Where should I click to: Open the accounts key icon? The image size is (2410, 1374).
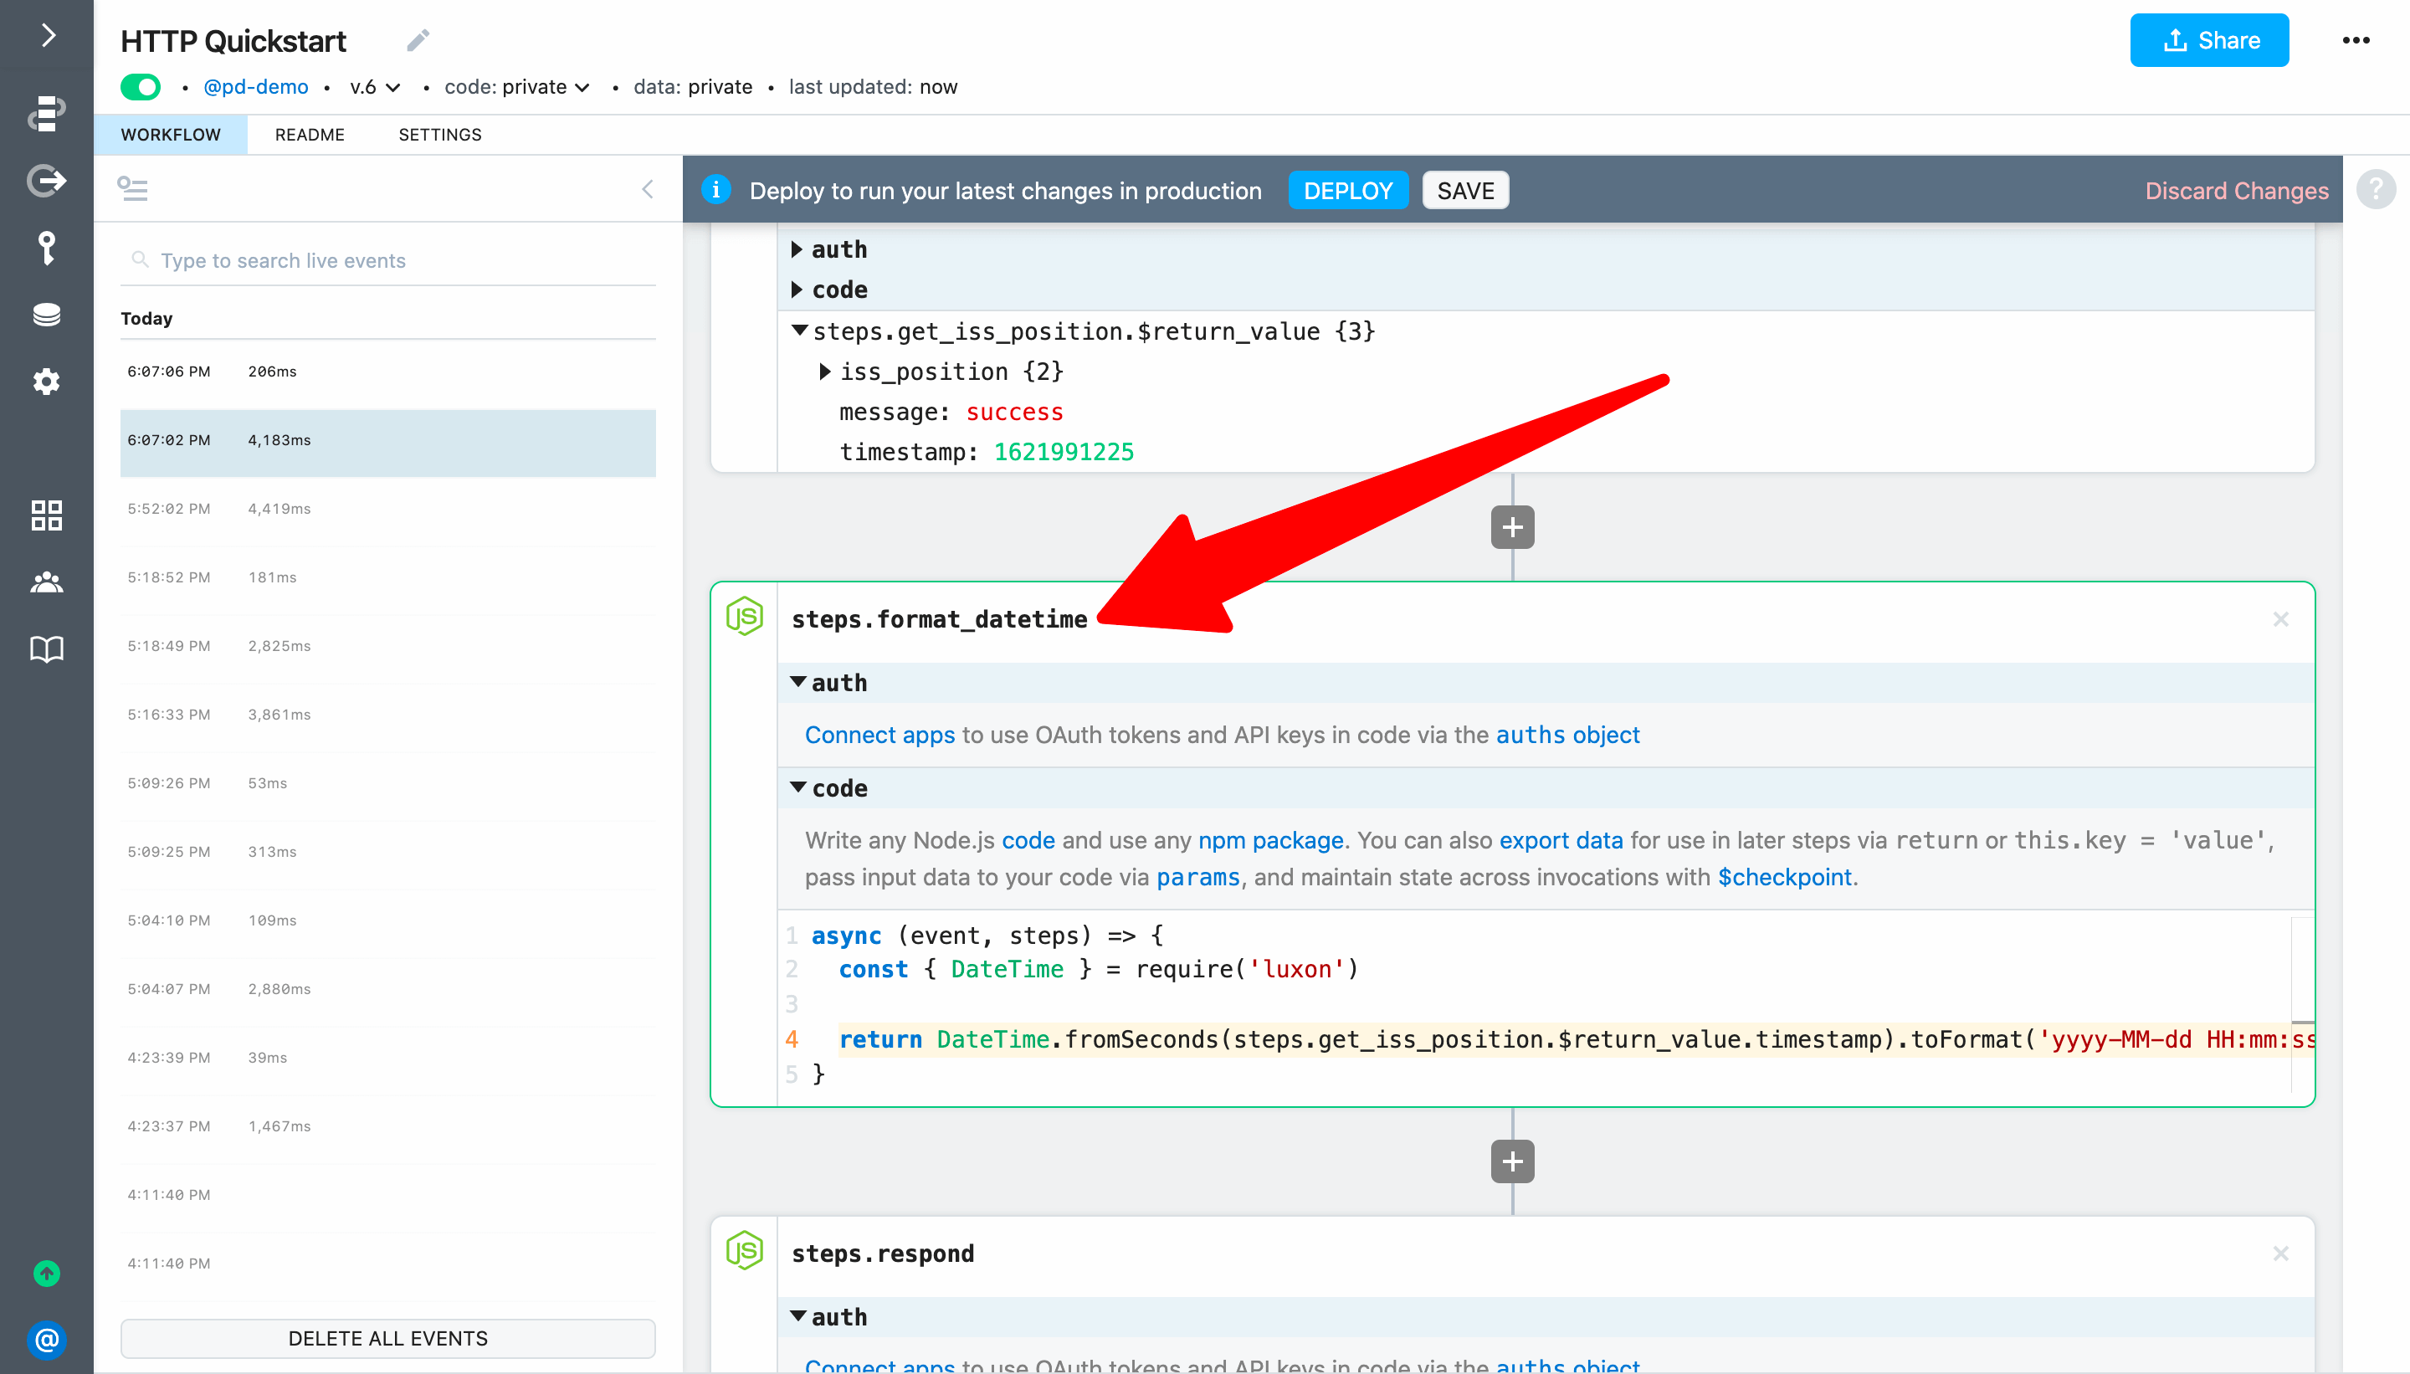click(46, 247)
